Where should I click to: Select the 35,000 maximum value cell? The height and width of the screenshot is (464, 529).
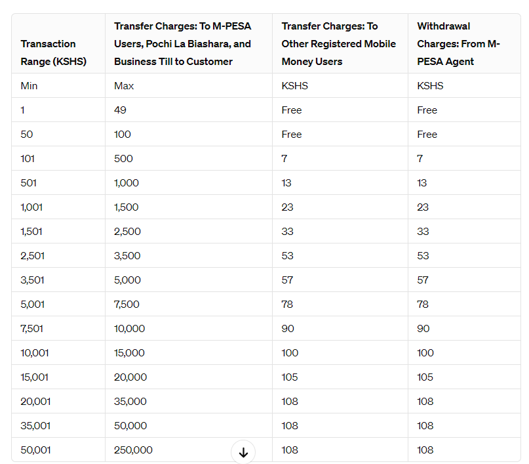[x=130, y=402]
